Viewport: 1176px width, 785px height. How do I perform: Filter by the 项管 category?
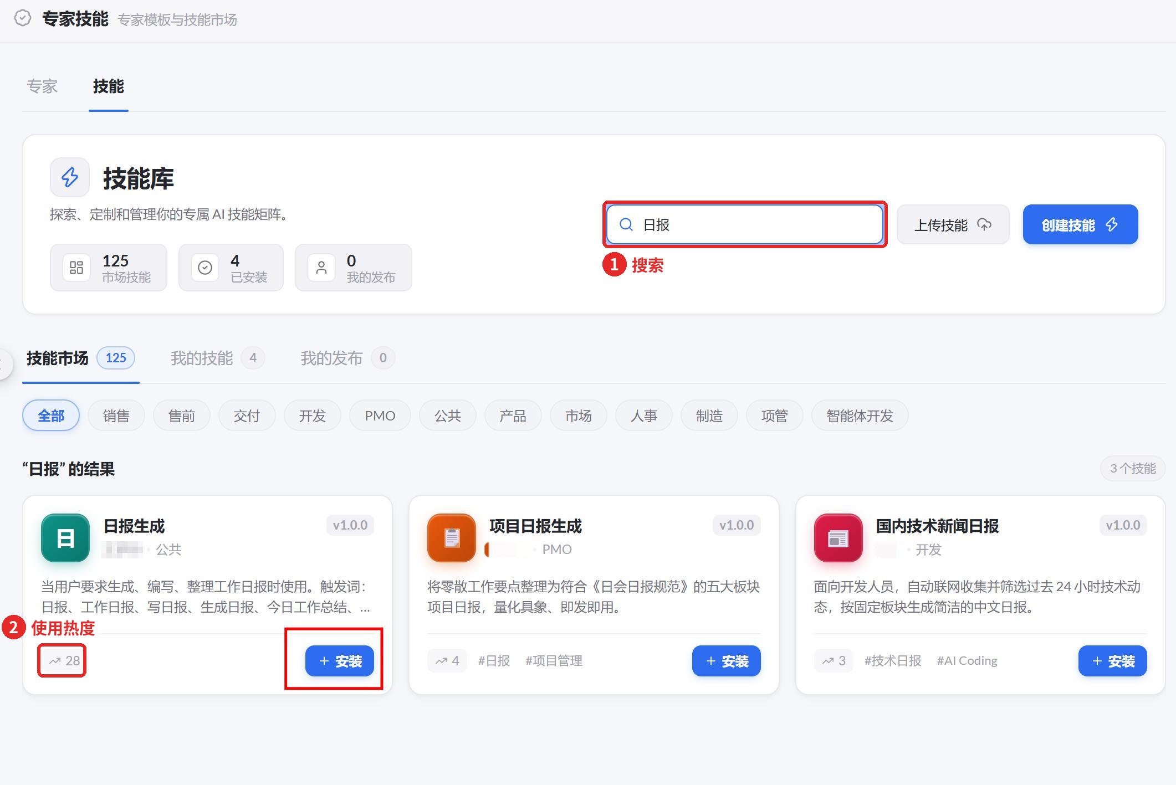pos(775,415)
